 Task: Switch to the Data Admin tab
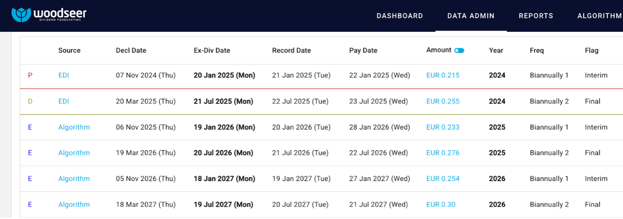point(471,16)
